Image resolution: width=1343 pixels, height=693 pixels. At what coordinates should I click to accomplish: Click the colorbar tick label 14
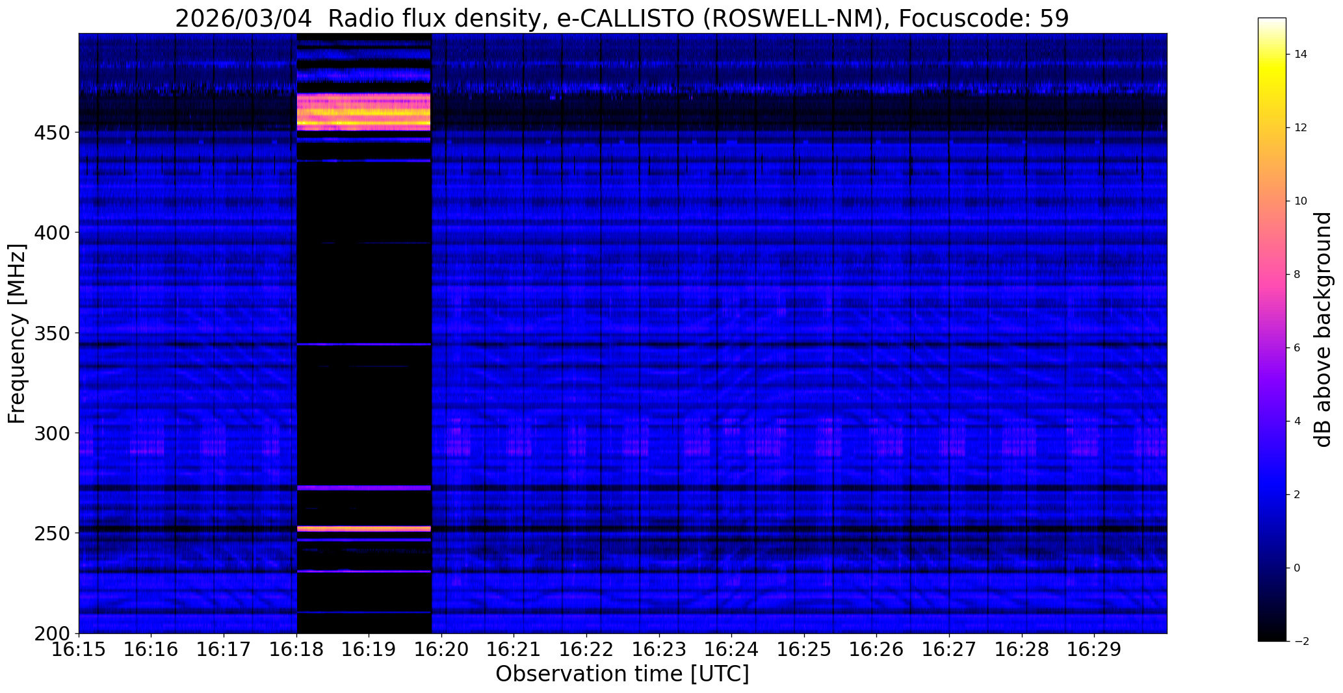(x=1301, y=54)
